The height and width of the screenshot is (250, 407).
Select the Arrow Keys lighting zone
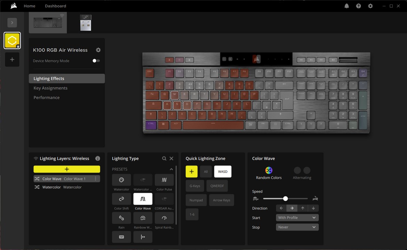tap(222, 200)
